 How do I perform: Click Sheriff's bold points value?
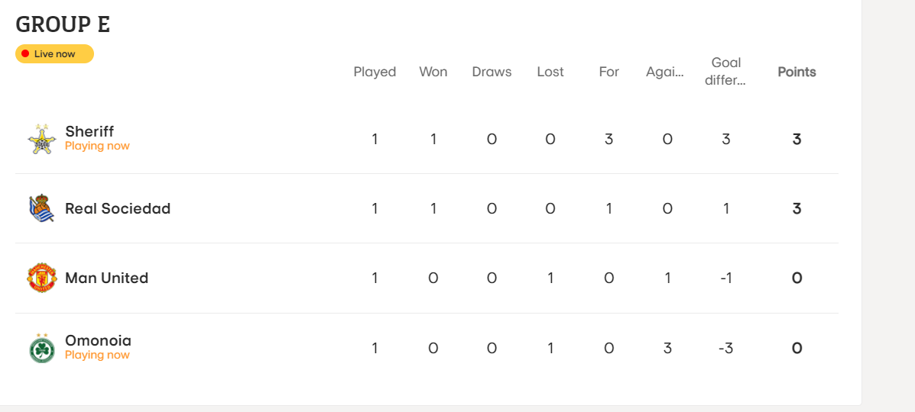pyautogui.click(x=797, y=140)
